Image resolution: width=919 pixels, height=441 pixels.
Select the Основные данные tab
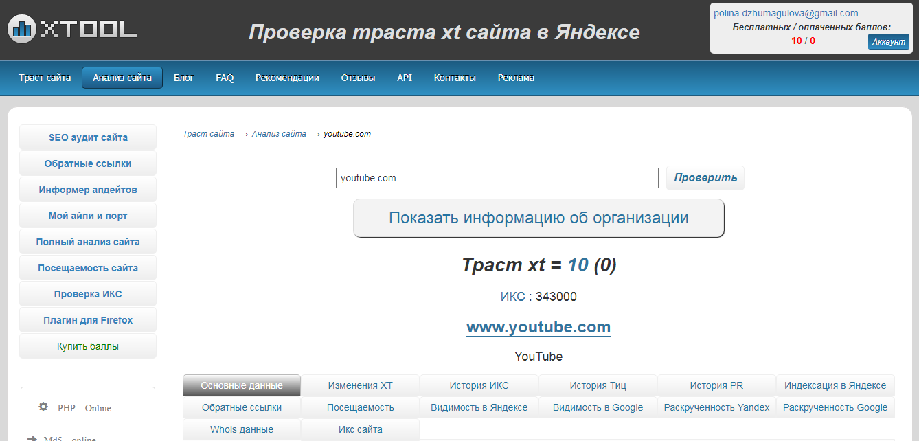pos(242,385)
